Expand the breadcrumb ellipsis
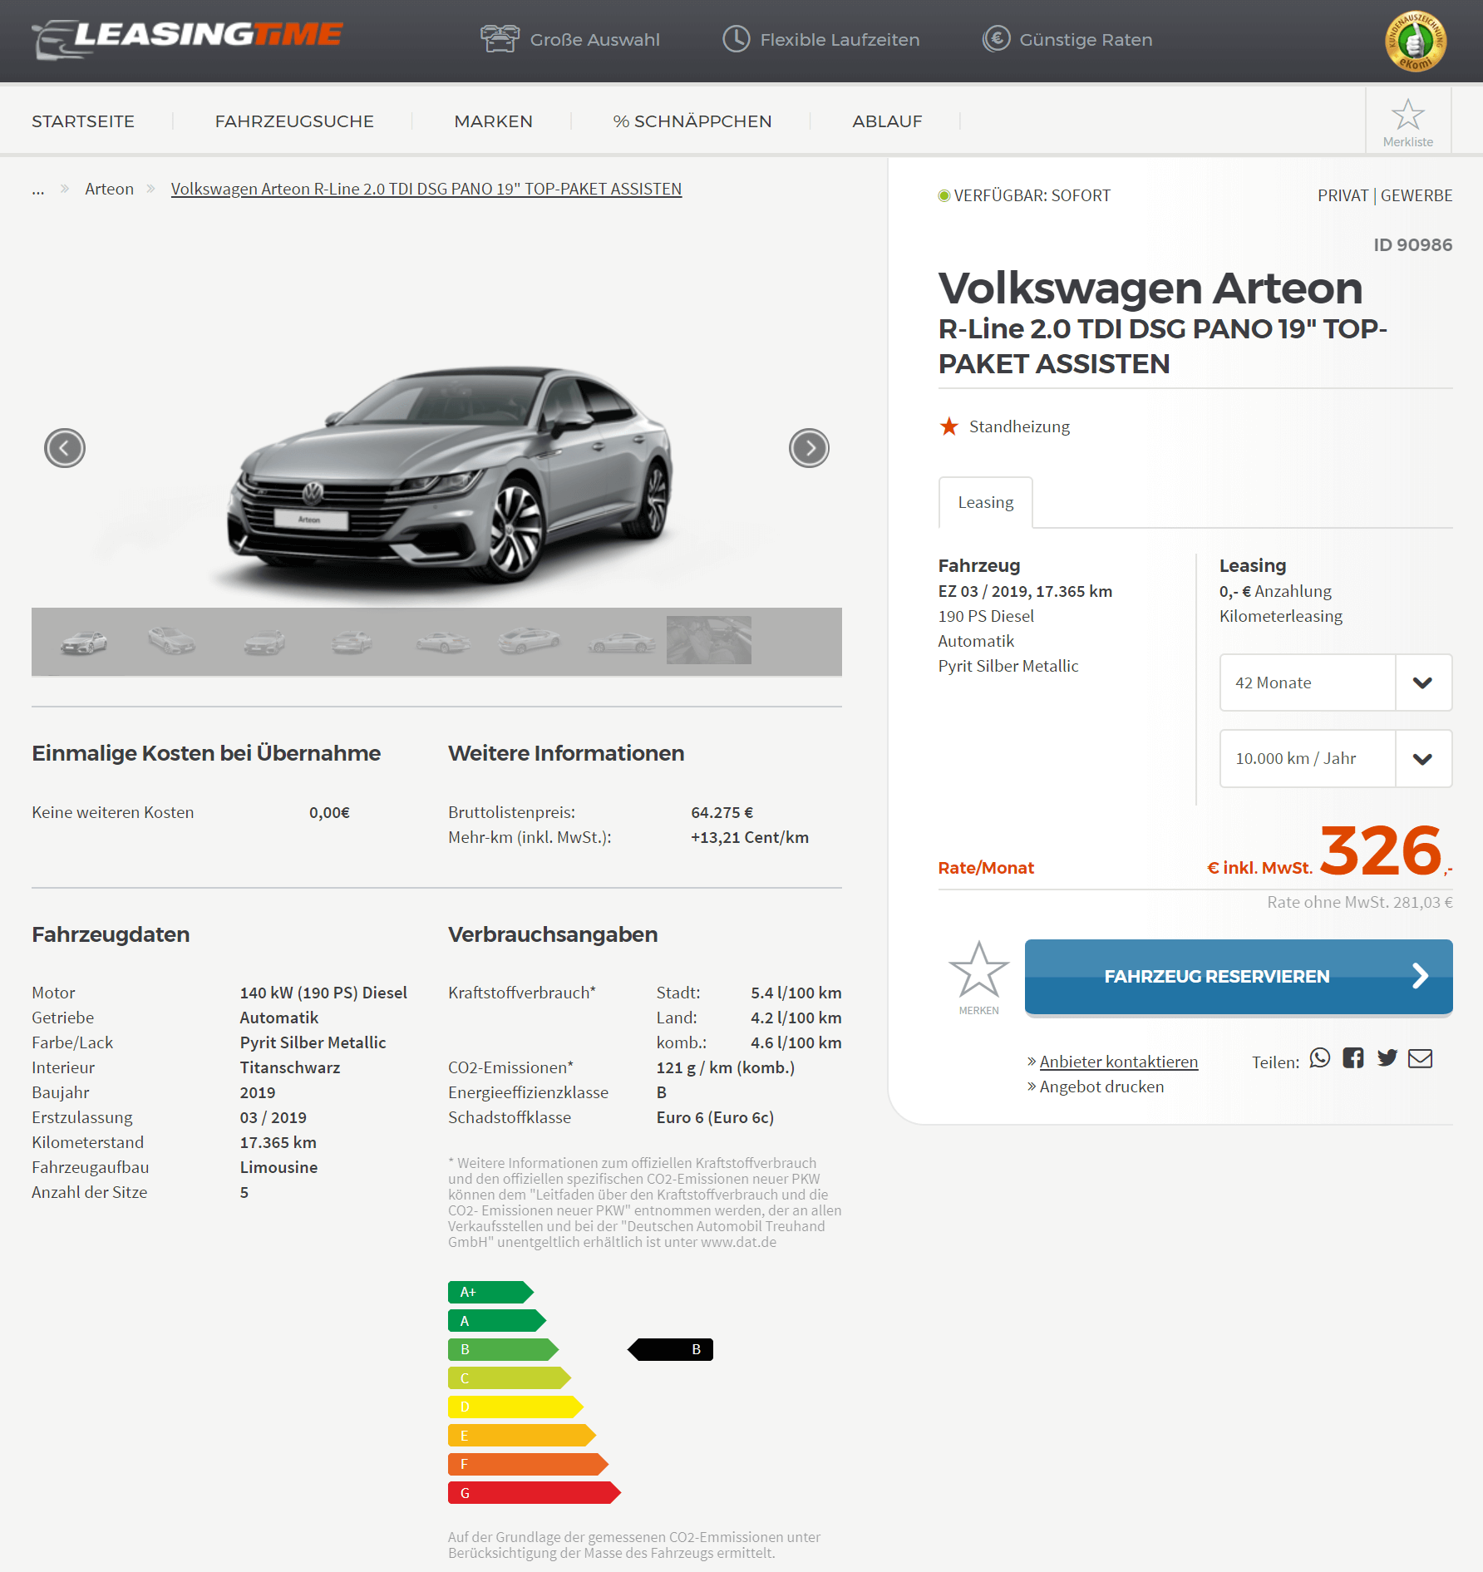This screenshot has height=1572, width=1483. click(38, 190)
